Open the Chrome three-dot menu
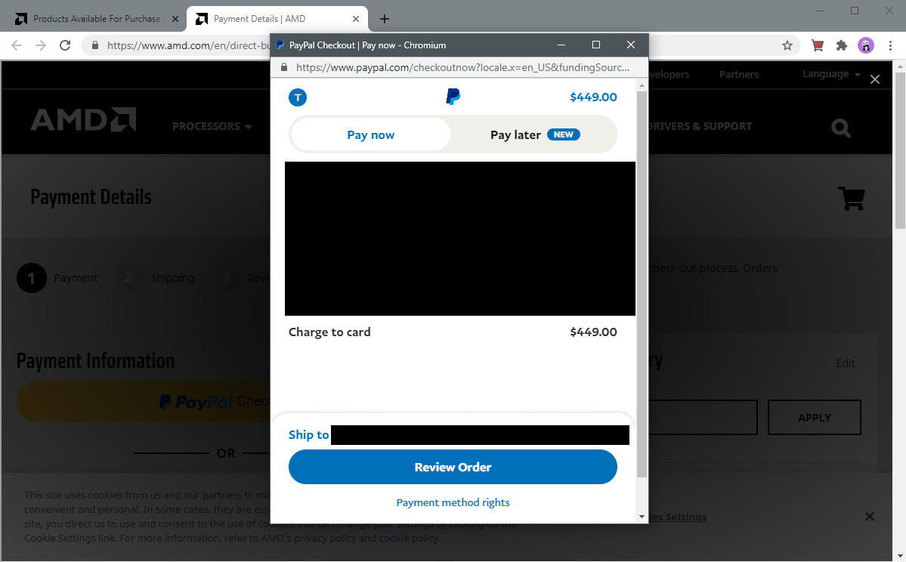Image resolution: width=906 pixels, height=562 pixels. tap(890, 45)
